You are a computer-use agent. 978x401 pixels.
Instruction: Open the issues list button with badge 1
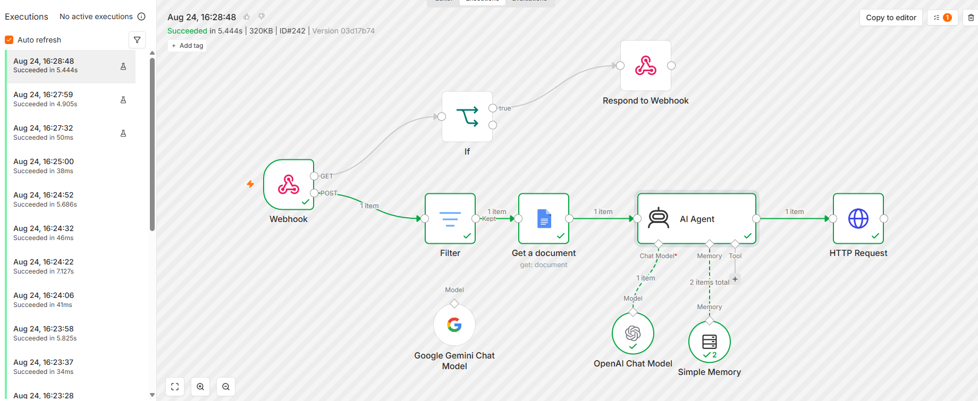tap(943, 18)
